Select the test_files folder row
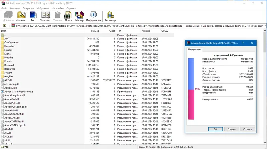Image resolution: width=267 pixels, height=149 pixels. pos(87,76)
